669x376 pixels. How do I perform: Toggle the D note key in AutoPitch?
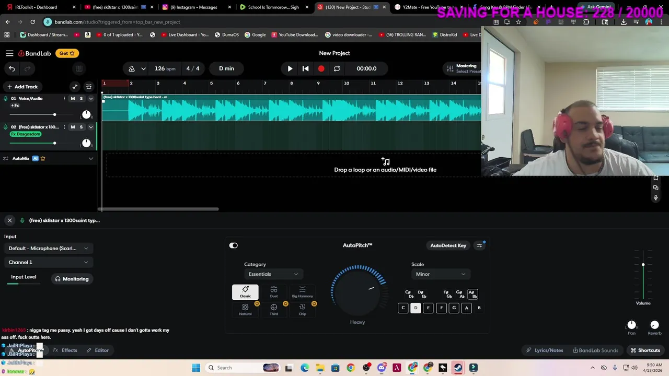416,308
